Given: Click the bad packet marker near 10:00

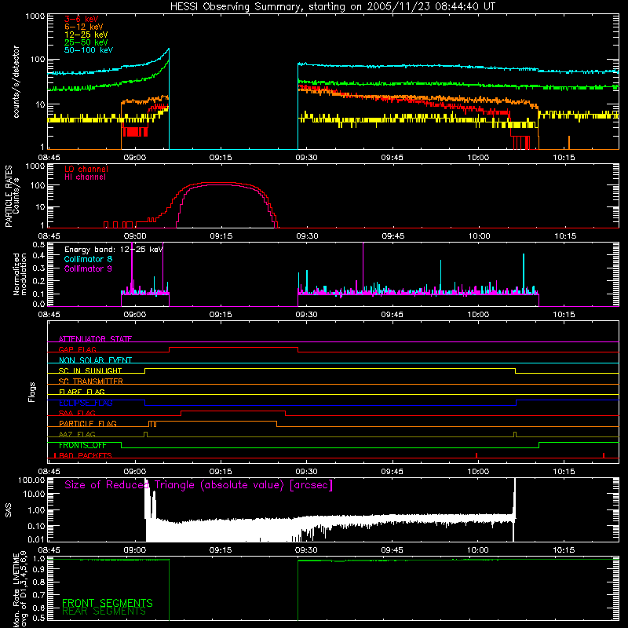Looking at the screenshot, I should click(476, 455).
